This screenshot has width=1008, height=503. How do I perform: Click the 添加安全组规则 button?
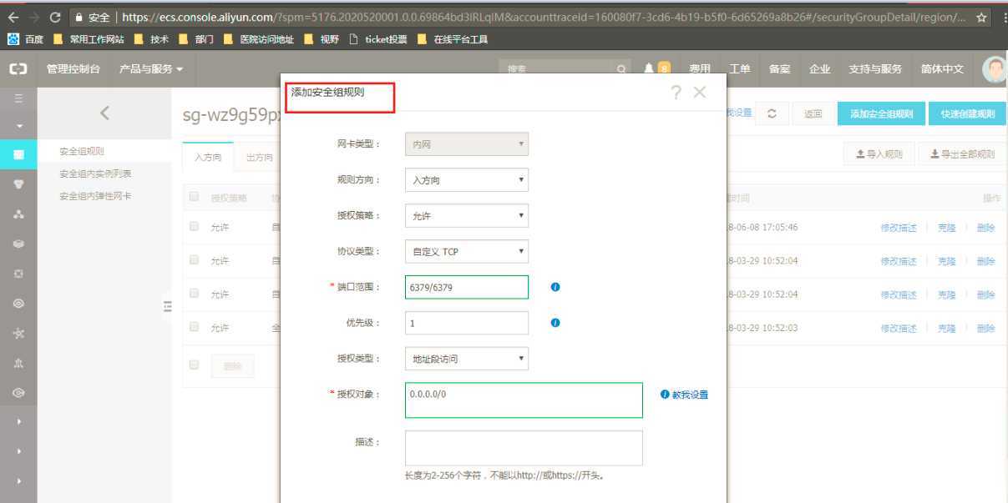coord(881,114)
